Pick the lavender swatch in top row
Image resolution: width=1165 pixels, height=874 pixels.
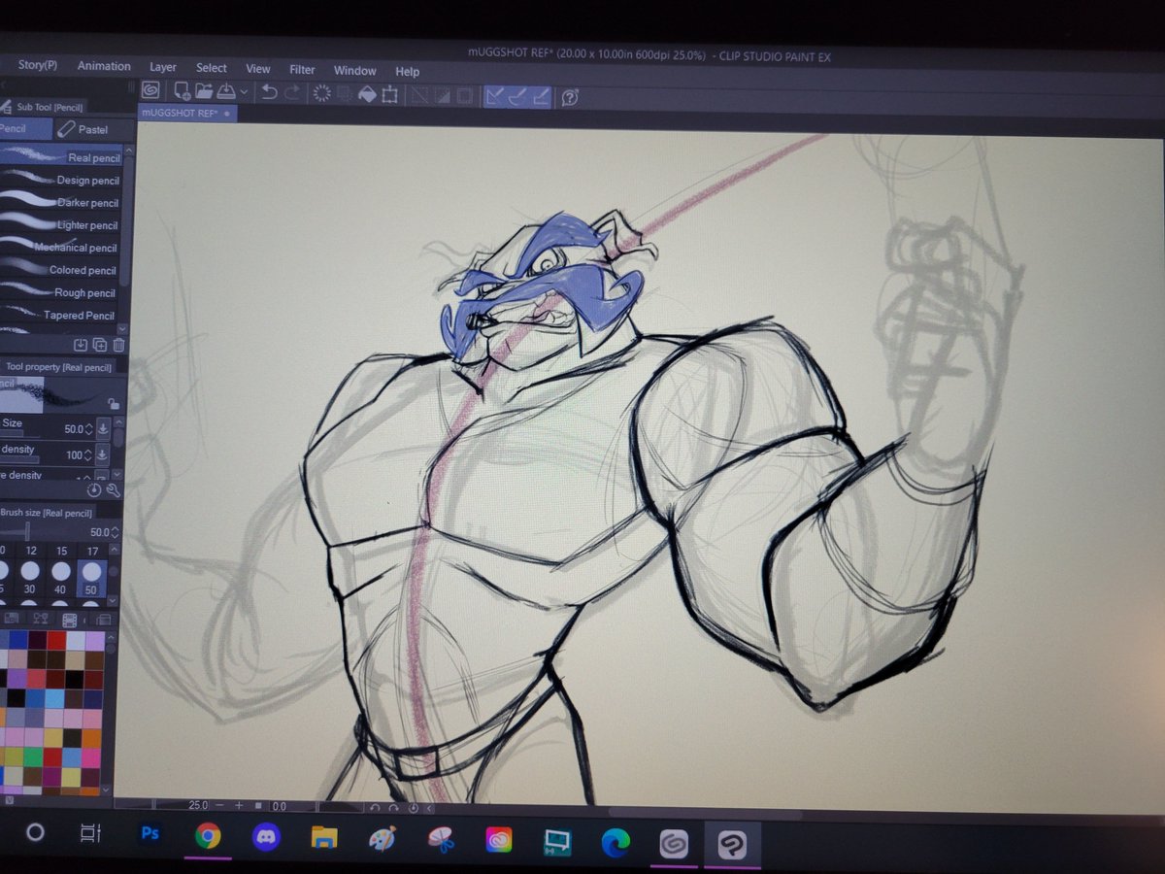(95, 641)
